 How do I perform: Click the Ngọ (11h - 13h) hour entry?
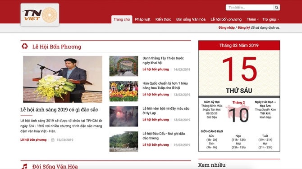tap(238, 138)
